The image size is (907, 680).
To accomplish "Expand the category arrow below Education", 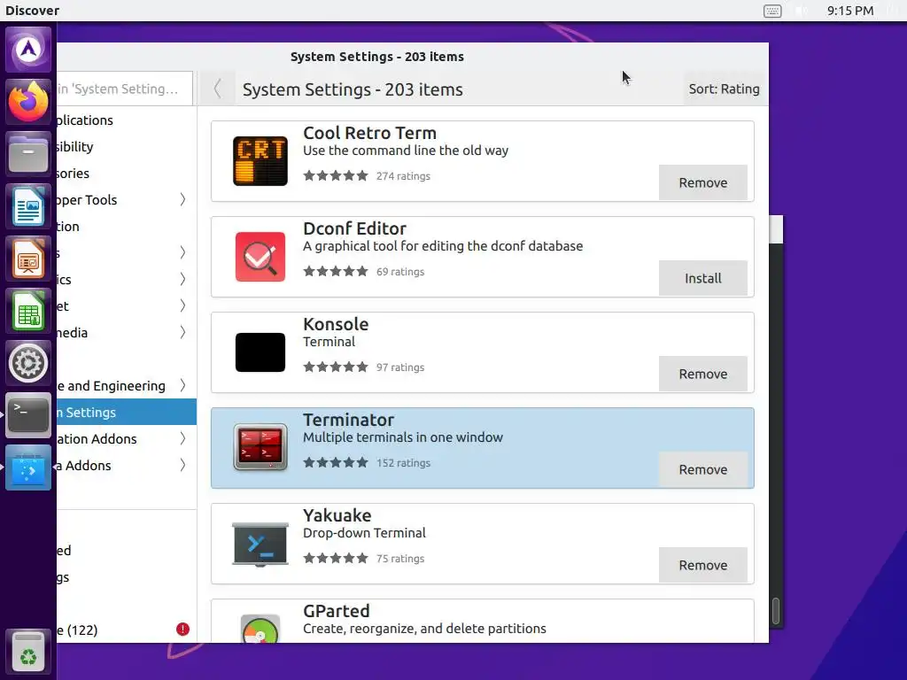I will 182,252.
